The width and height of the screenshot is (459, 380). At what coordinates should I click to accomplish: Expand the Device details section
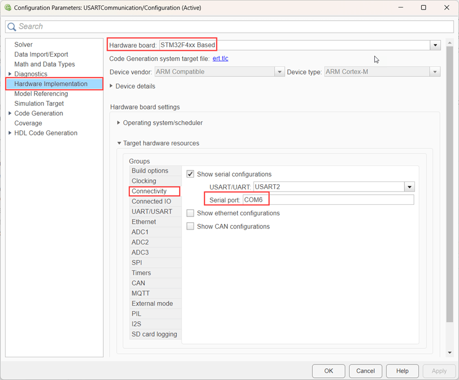[112, 86]
